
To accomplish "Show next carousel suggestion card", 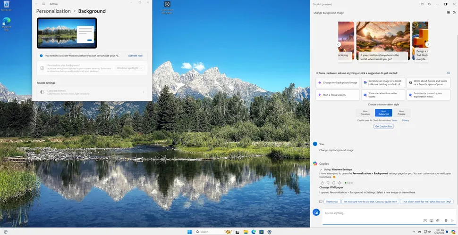I will point(428,44).
